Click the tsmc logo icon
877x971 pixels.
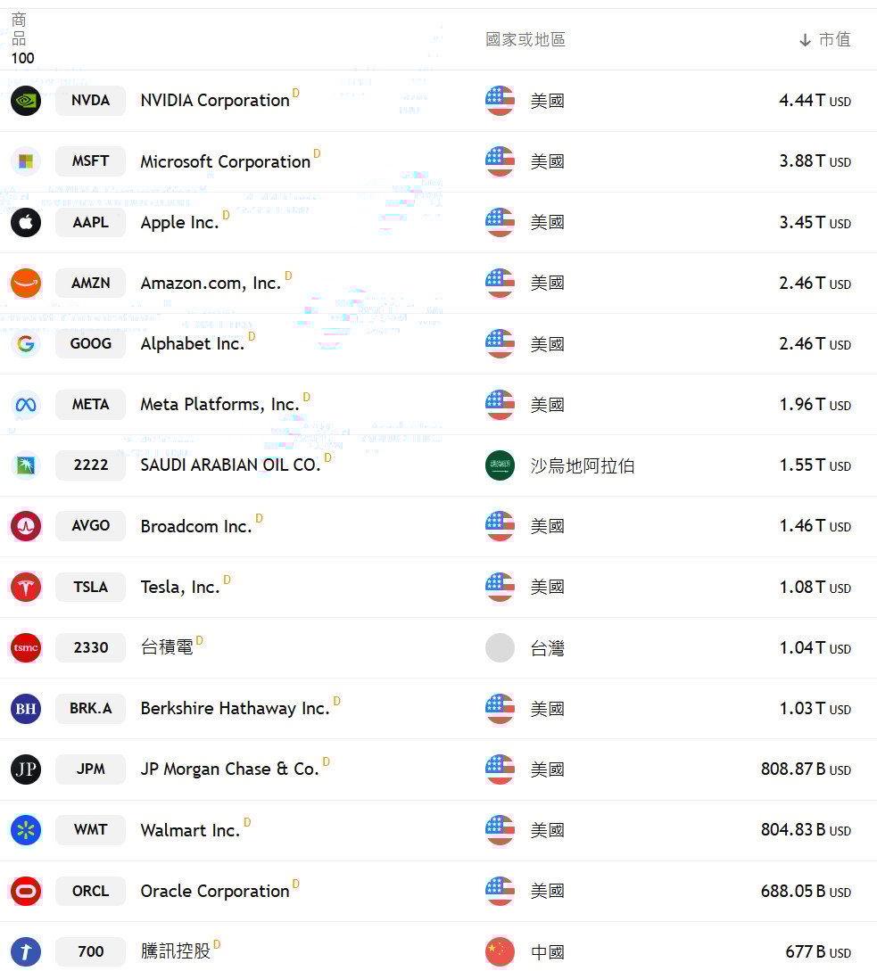[26, 647]
